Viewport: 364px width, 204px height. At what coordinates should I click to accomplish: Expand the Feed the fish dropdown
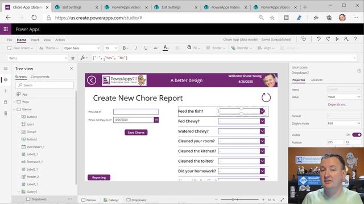point(262,111)
